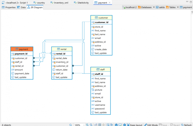Click the localhost 2 connection link

130,8
